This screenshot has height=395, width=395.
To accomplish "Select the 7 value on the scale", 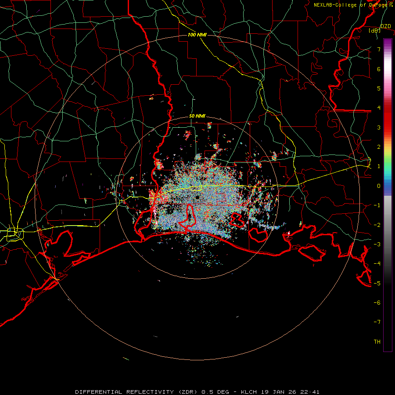I will point(379,49).
